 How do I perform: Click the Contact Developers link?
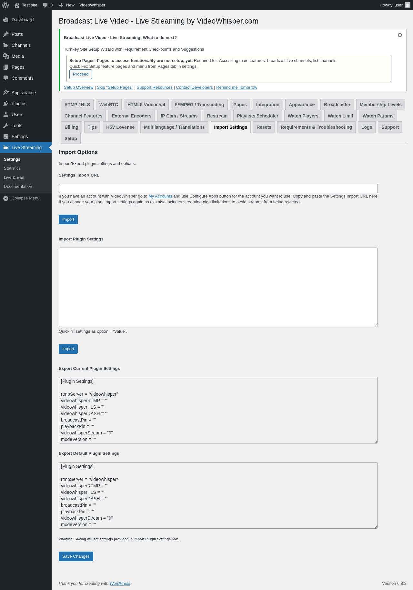(194, 87)
